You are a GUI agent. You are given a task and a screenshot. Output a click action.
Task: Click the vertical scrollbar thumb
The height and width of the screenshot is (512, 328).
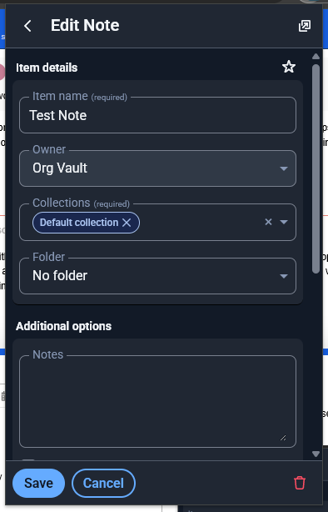click(x=316, y=168)
